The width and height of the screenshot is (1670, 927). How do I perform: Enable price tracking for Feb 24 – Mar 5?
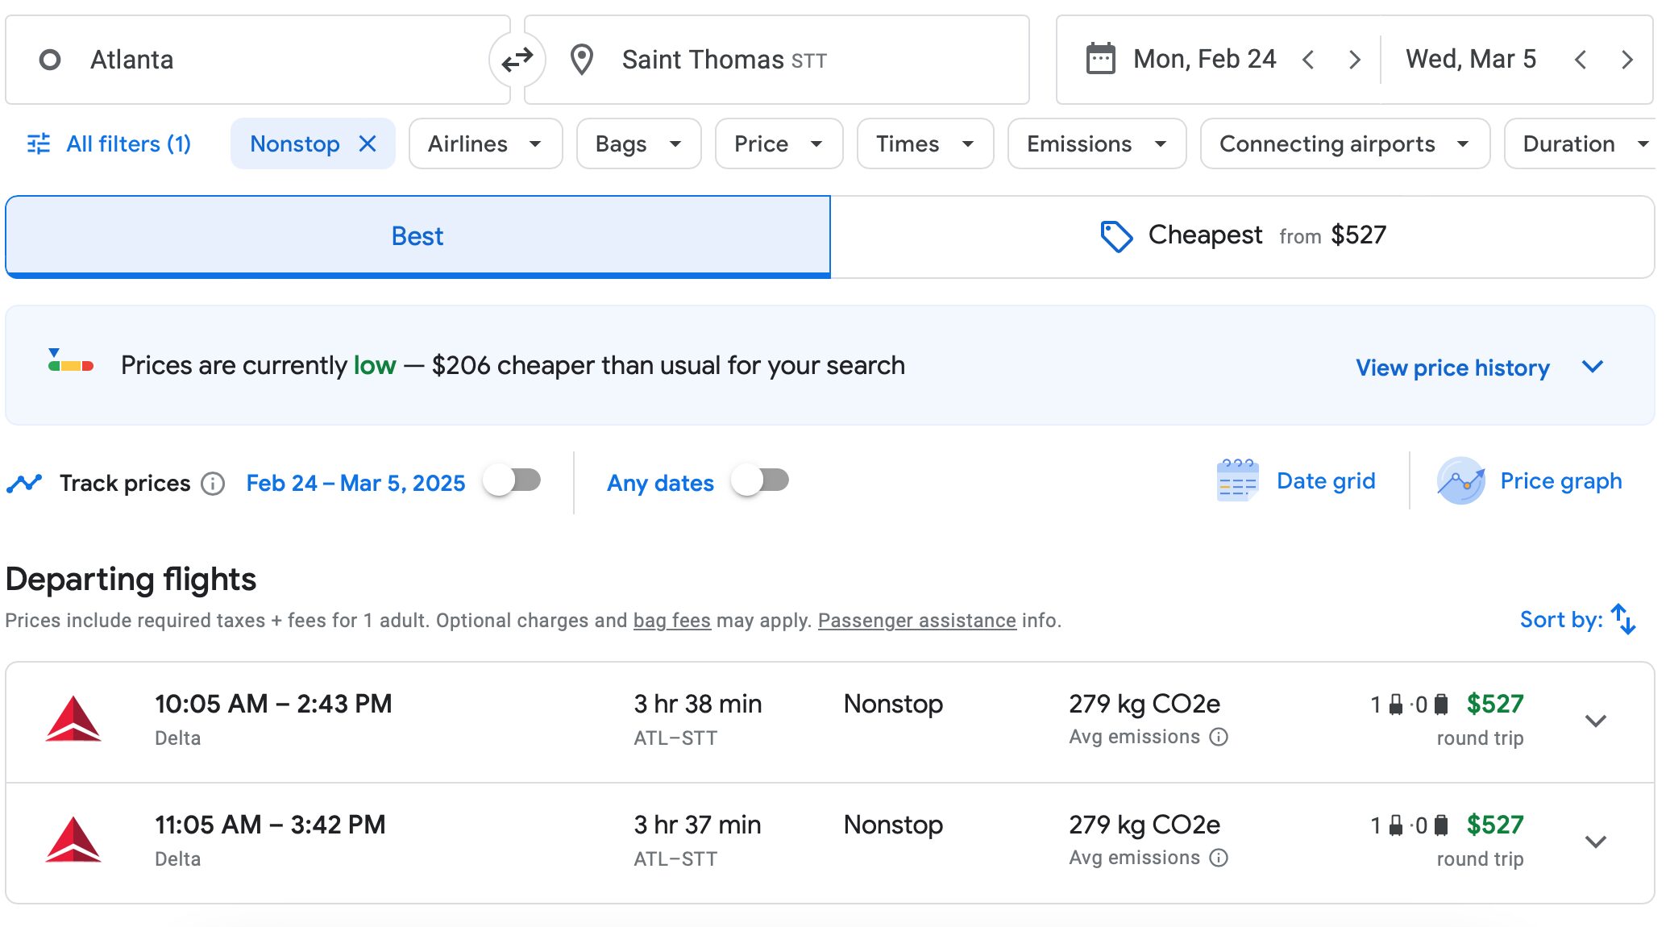[x=513, y=481]
